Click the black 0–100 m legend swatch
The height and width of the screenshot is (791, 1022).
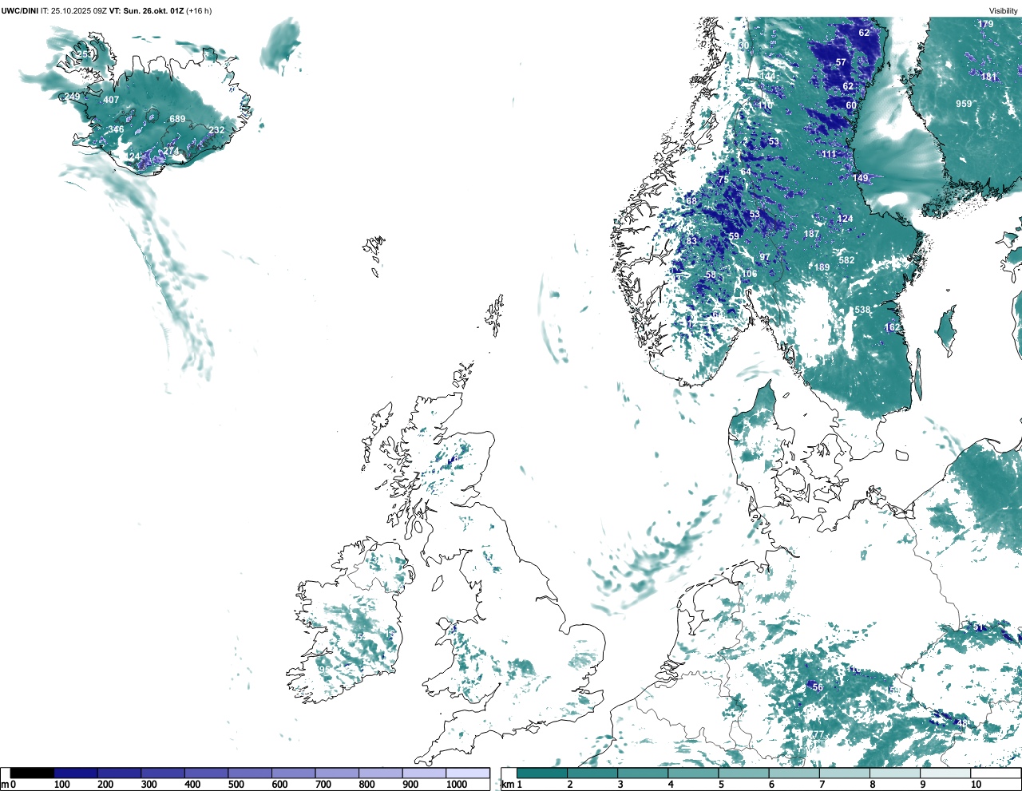[x=32, y=773]
